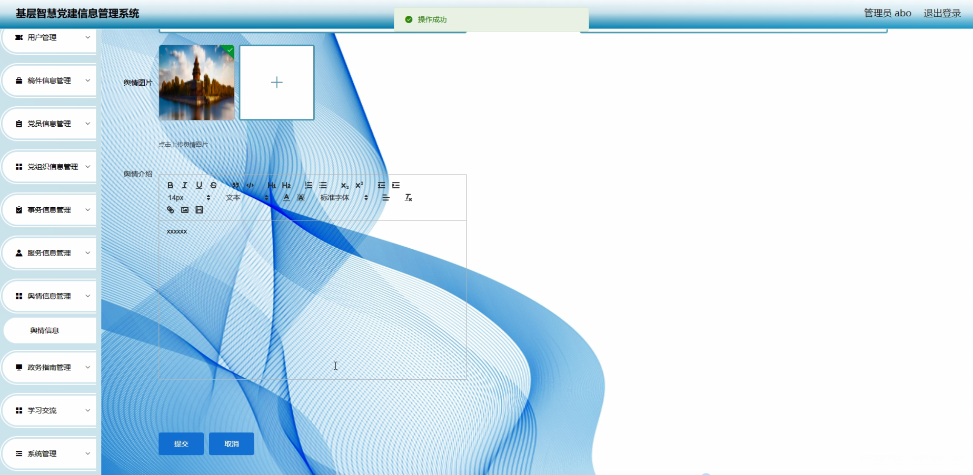
Task: Expand the 服务信息管理 menu
Action: click(49, 253)
